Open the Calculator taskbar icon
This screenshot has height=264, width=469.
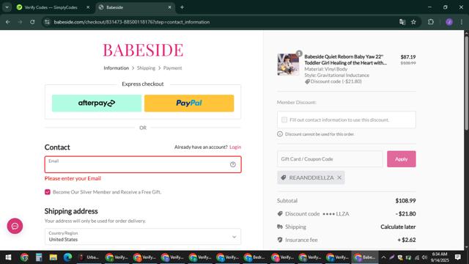(39, 257)
